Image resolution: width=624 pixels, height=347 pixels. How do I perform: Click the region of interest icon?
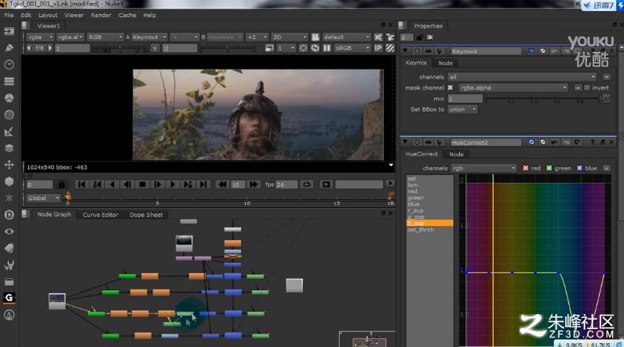(303, 48)
